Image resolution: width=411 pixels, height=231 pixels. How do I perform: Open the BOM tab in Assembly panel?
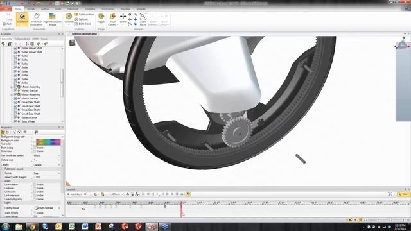35,38
